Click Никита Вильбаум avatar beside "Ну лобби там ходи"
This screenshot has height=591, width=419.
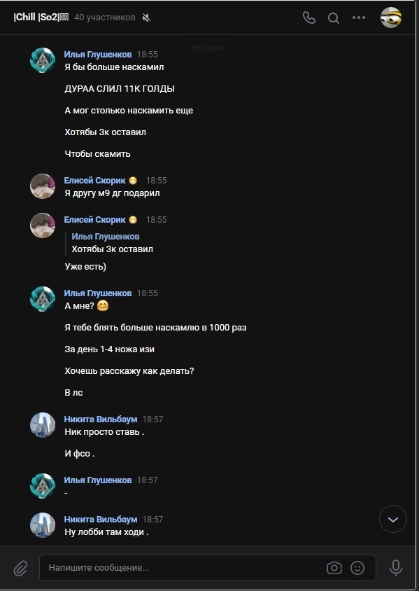43,525
